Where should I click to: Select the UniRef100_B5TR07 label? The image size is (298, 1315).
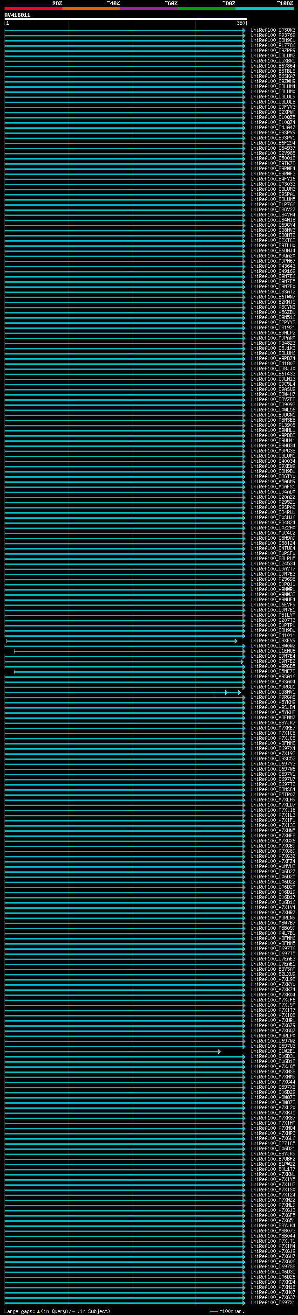[272, 795]
